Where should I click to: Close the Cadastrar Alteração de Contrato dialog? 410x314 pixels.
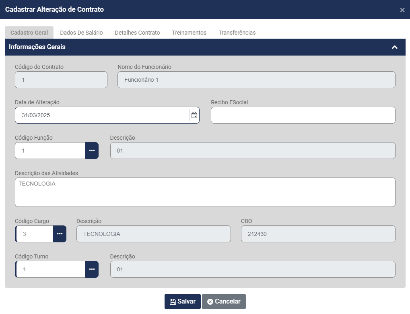pyautogui.click(x=402, y=10)
